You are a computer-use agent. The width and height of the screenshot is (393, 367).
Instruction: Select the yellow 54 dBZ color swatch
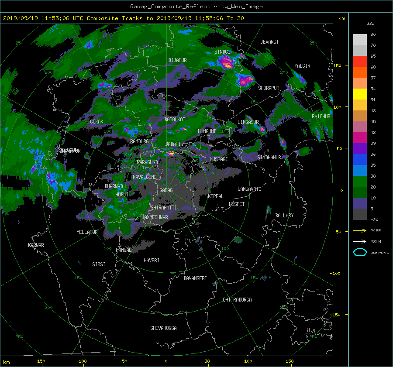[x=360, y=94]
